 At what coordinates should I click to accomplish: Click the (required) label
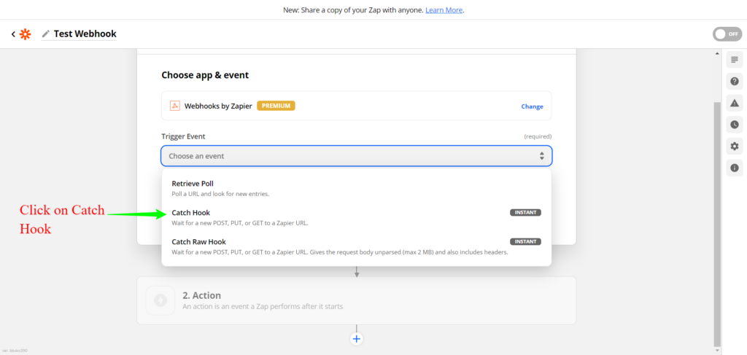[x=538, y=136]
